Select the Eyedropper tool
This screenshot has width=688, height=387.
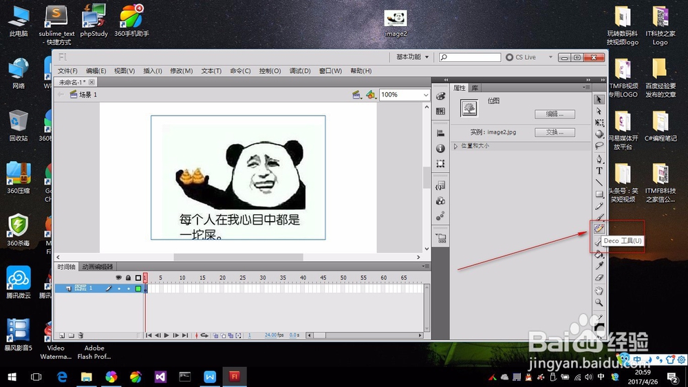[599, 266]
